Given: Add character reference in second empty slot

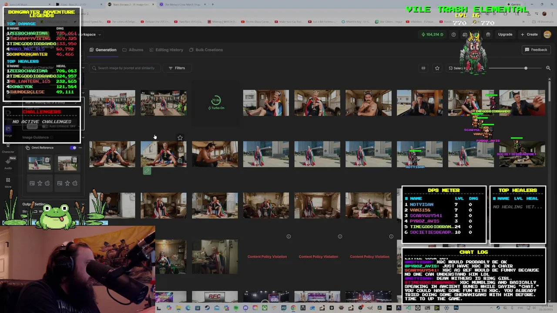Looking at the screenshot, I should tap(67, 183).
